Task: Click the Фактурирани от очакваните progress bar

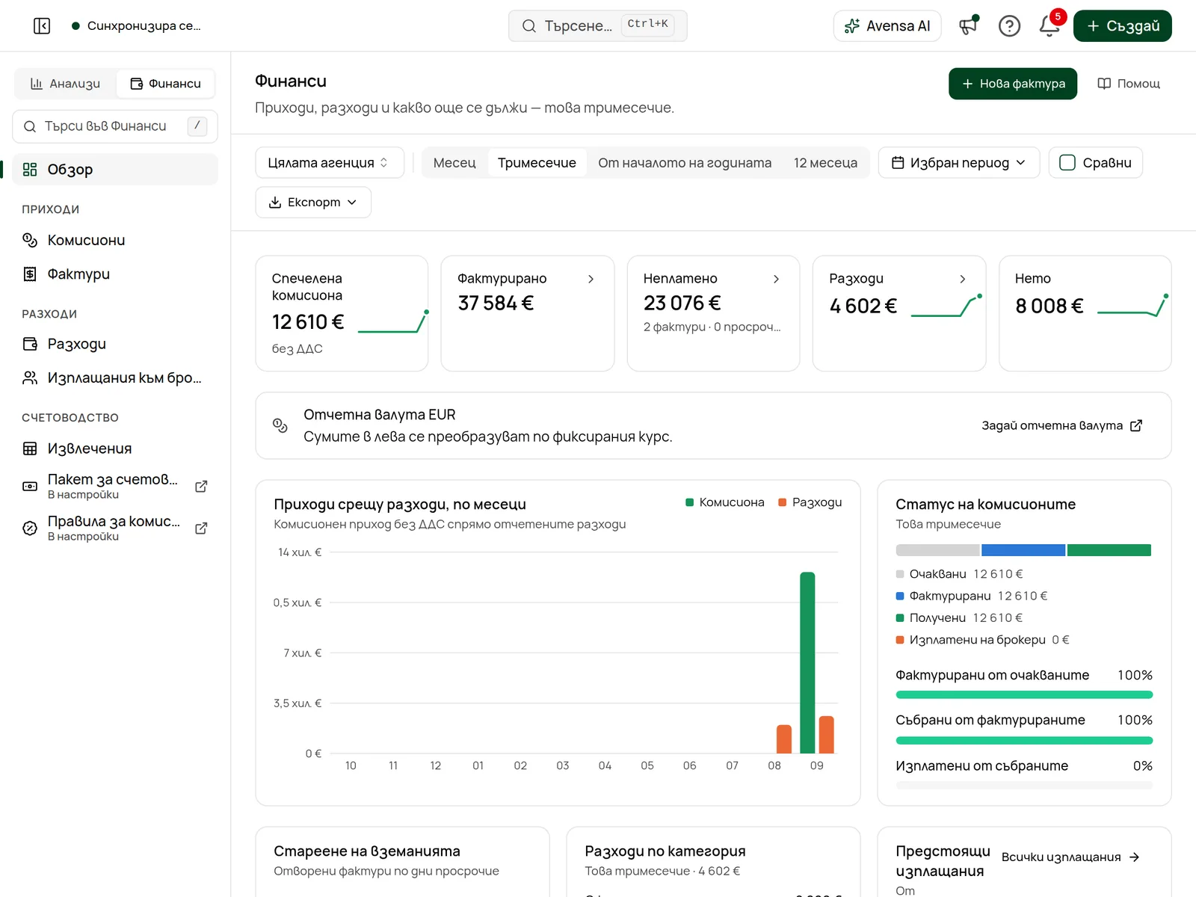Action: [1024, 695]
